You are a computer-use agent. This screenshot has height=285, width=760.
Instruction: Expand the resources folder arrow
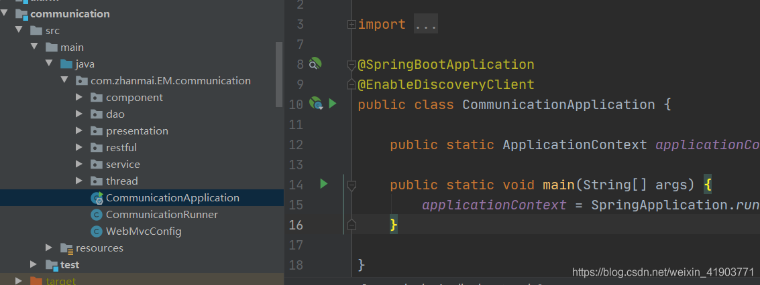click(x=48, y=248)
